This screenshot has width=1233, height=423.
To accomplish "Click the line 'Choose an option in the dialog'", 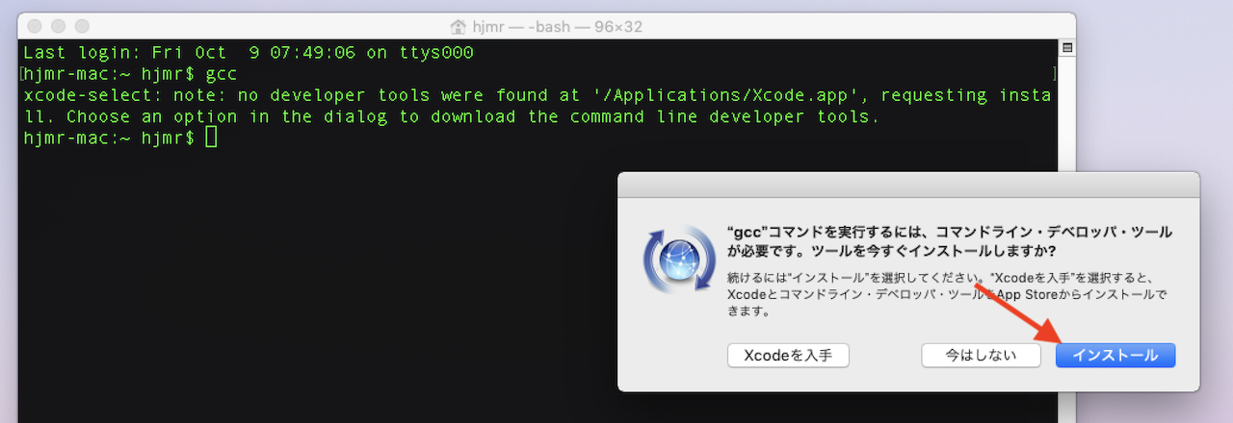I will [x=452, y=117].
